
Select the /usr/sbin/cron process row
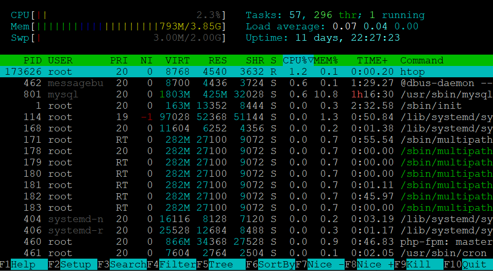tap(246, 253)
